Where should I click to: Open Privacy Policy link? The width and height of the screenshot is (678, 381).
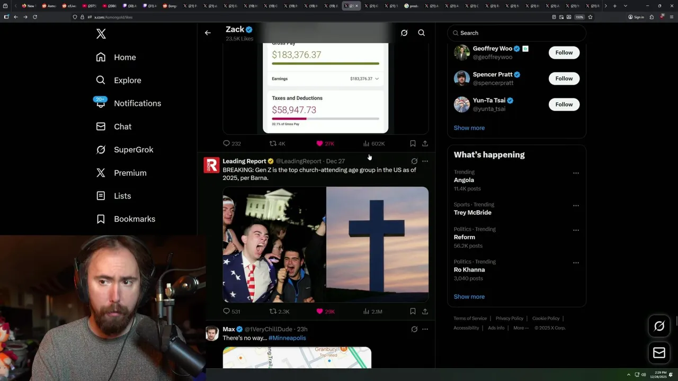[x=509, y=319]
